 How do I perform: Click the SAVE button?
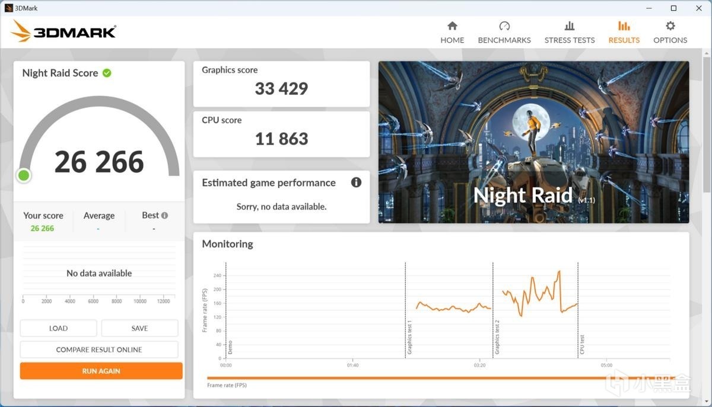coord(139,328)
